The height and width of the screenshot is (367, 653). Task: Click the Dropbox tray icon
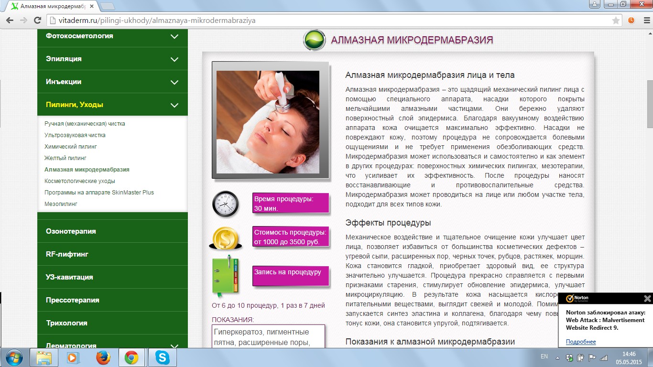[569, 357]
